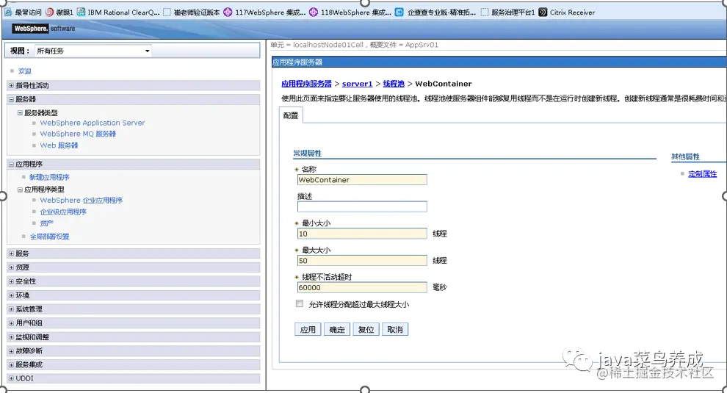727x393 pixels.
Task: Open WebSphere 企业应用程序 link
Action: pyautogui.click(x=81, y=201)
